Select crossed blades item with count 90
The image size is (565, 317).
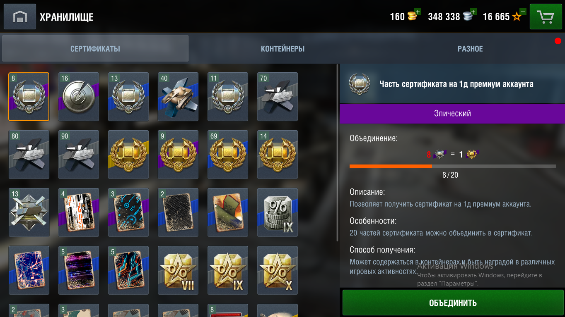pos(79,155)
